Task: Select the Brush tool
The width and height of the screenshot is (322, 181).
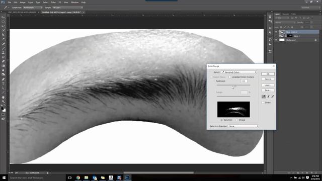Action: 3,48
